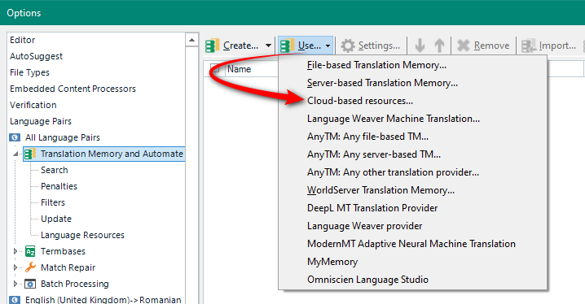
Task: Click the Match Repair wrench icon
Action: point(30,267)
